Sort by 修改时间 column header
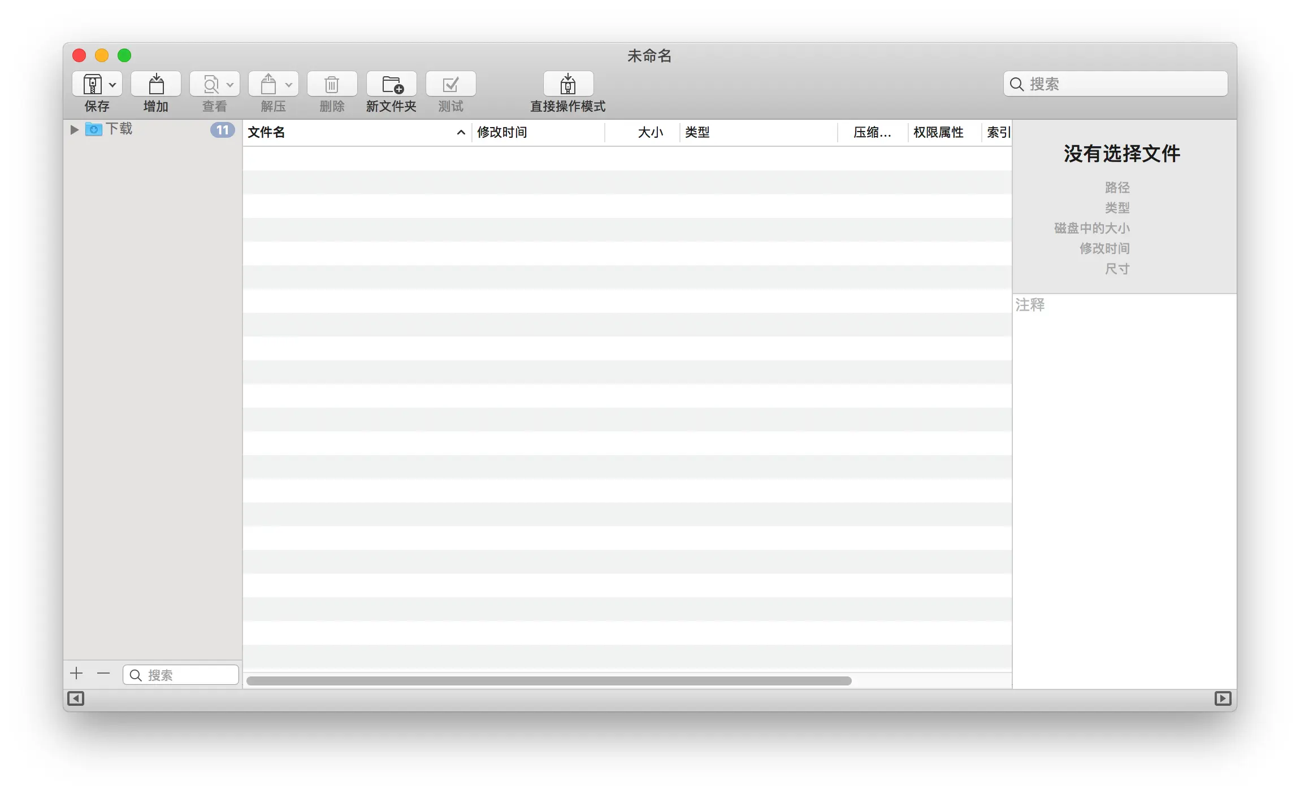Viewport: 1300px width, 795px height. pos(537,132)
